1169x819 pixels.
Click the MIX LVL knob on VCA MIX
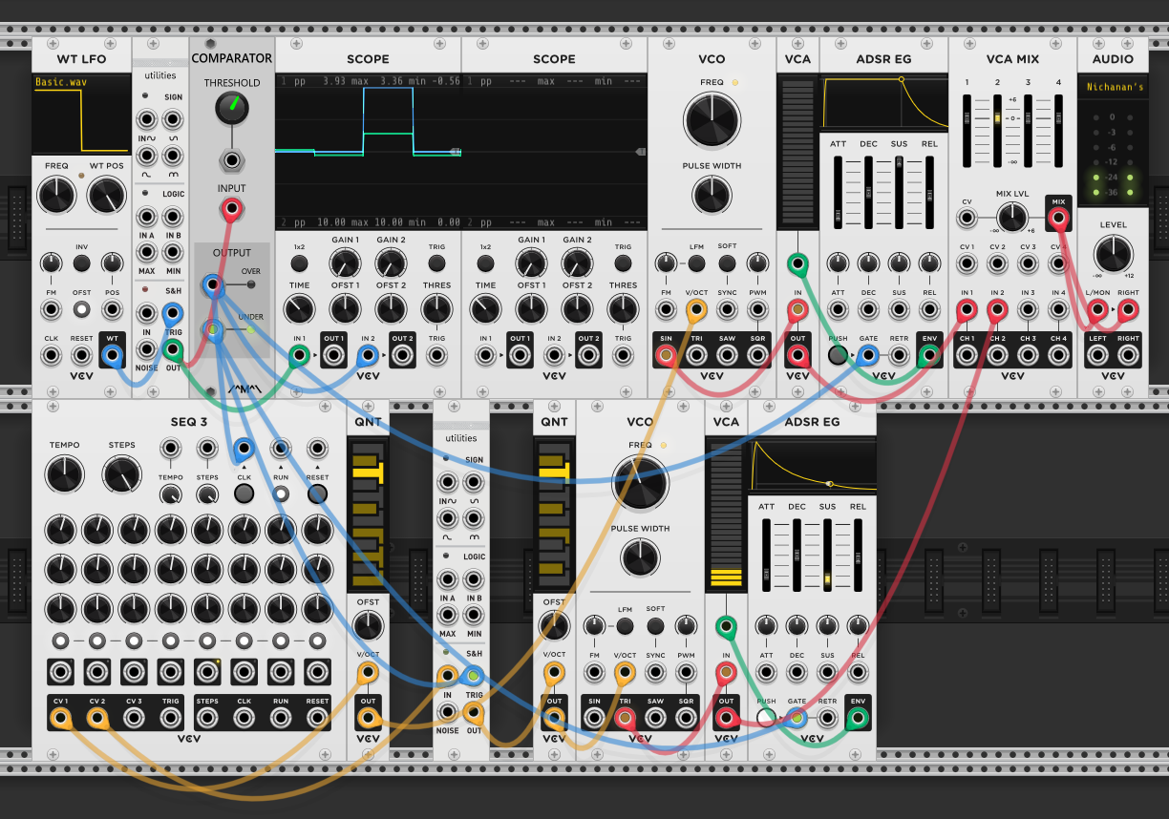(1011, 218)
